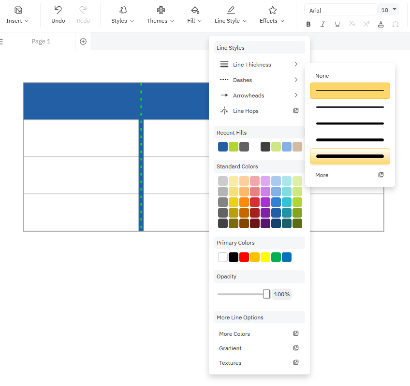Toggle bold text formatting

[308, 24]
